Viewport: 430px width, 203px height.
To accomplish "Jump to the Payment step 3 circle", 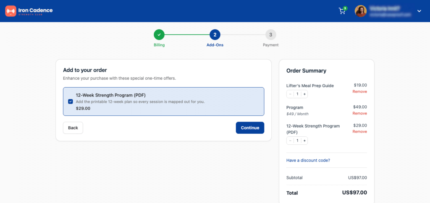I will pyautogui.click(x=271, y=35).
